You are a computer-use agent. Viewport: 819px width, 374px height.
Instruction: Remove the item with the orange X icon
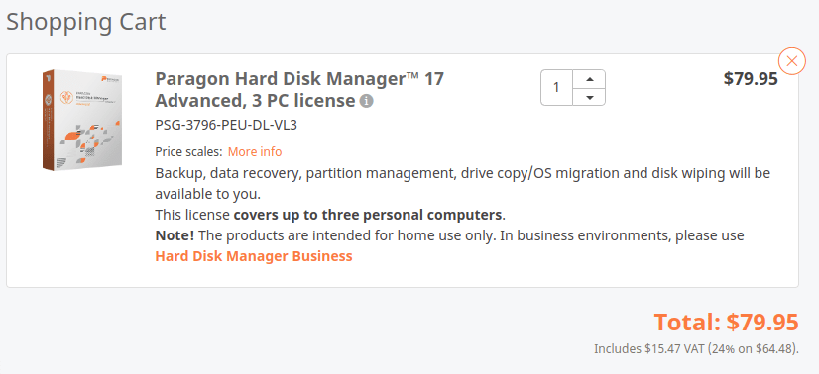792,61
